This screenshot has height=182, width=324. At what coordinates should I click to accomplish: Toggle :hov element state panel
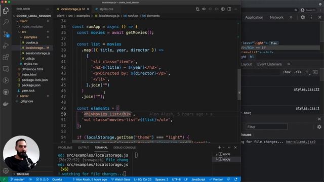coord(287,72)
